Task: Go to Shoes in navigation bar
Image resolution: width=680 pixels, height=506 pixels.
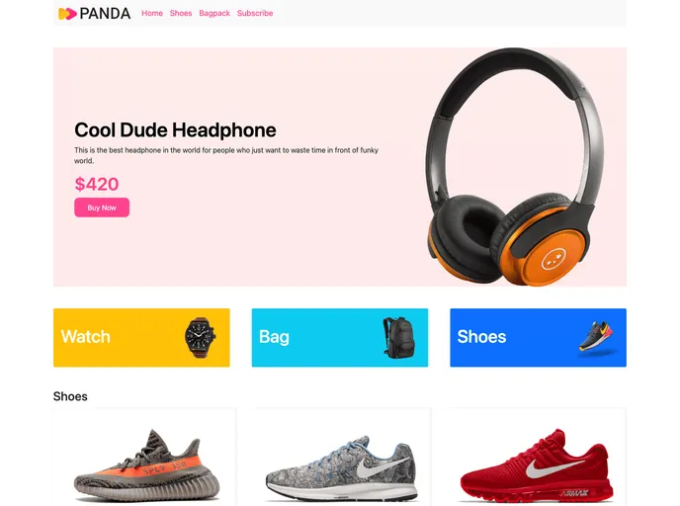Action: pyautogui.click(x=181, y=13)
